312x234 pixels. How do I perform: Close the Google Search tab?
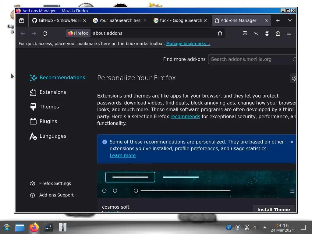pyautogui.click(x=206, y=20)
